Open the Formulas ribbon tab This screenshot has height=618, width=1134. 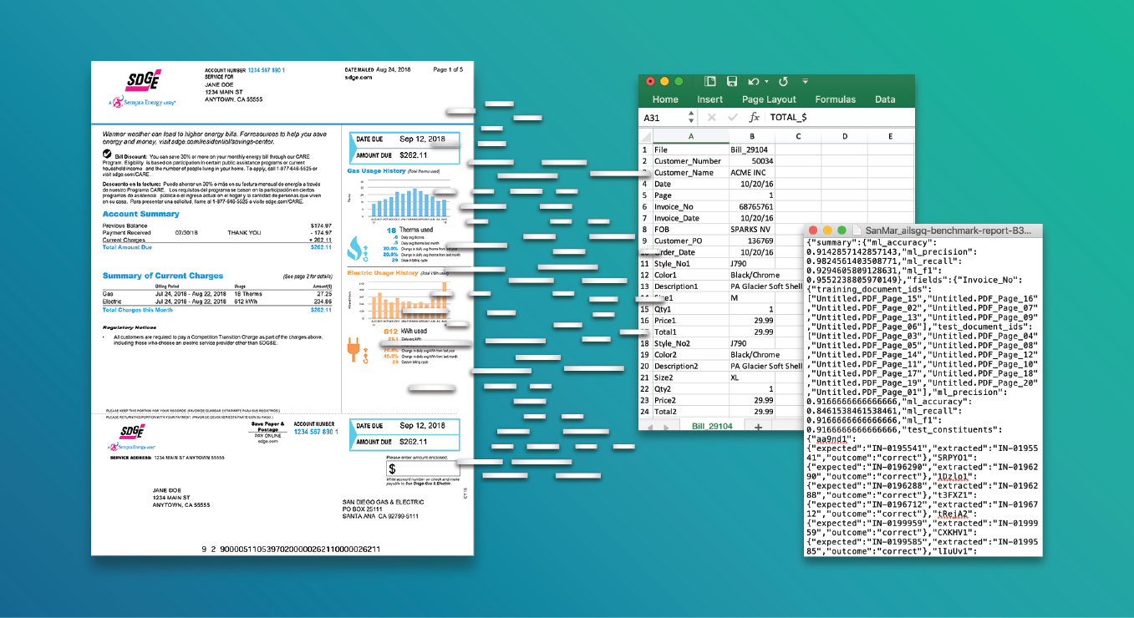point(835,99)
